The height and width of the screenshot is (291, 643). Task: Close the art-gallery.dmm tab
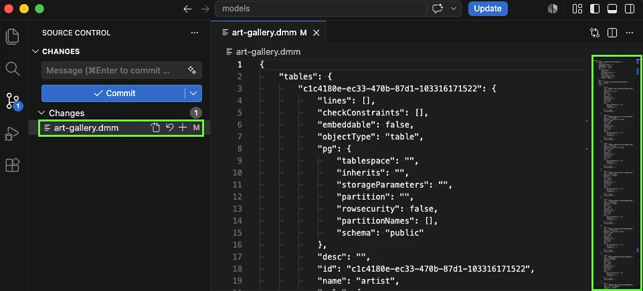[x=316, y=33]
